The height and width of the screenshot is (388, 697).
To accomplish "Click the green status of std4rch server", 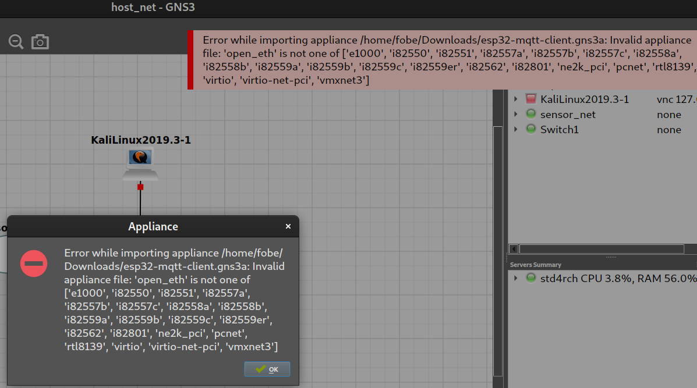I will click(530, 278).
